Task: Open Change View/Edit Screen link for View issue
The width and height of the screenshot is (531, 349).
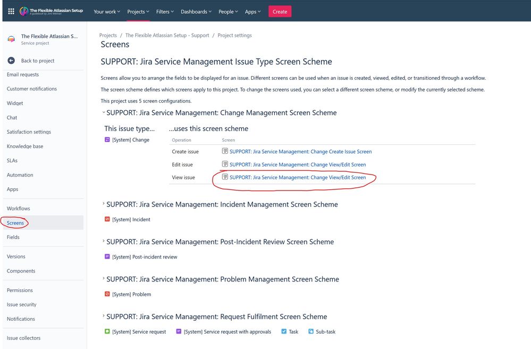Action: click(x=298, y=177)
